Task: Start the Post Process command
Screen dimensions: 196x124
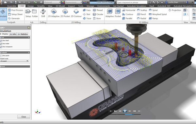Action: coord(16,10)
